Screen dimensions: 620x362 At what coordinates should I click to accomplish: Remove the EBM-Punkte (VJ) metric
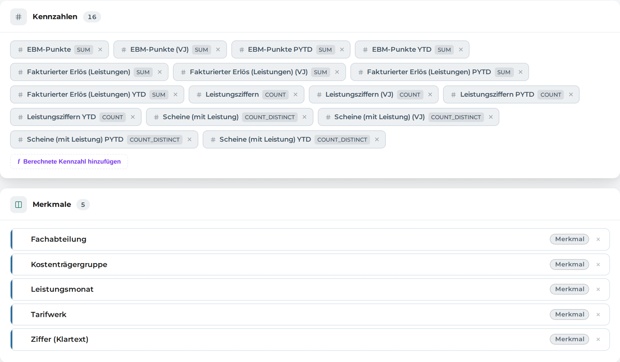pos(218,50)
